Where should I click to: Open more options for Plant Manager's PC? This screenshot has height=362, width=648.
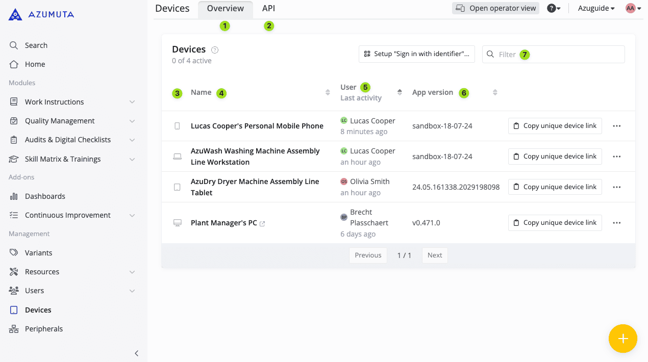616,223
